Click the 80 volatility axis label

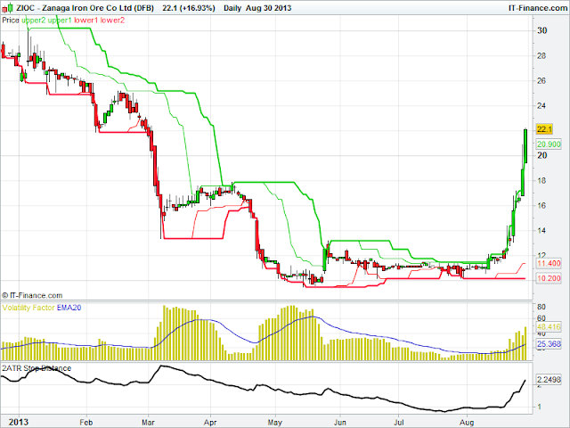[x=541, y=307]
